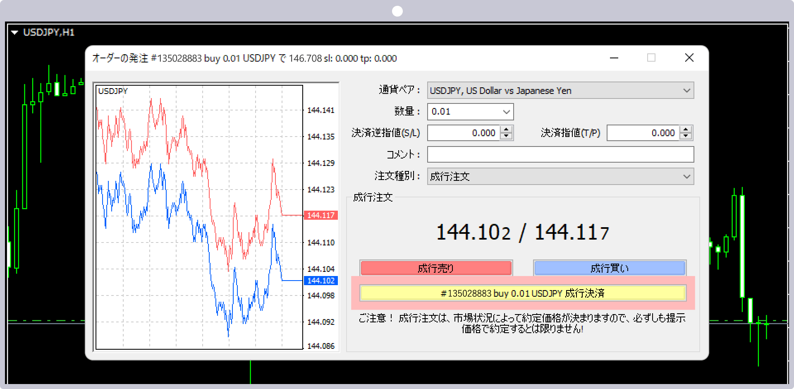Click the dialog title with order #135028883
Screen dimensions: 794x389
(244, 58)
